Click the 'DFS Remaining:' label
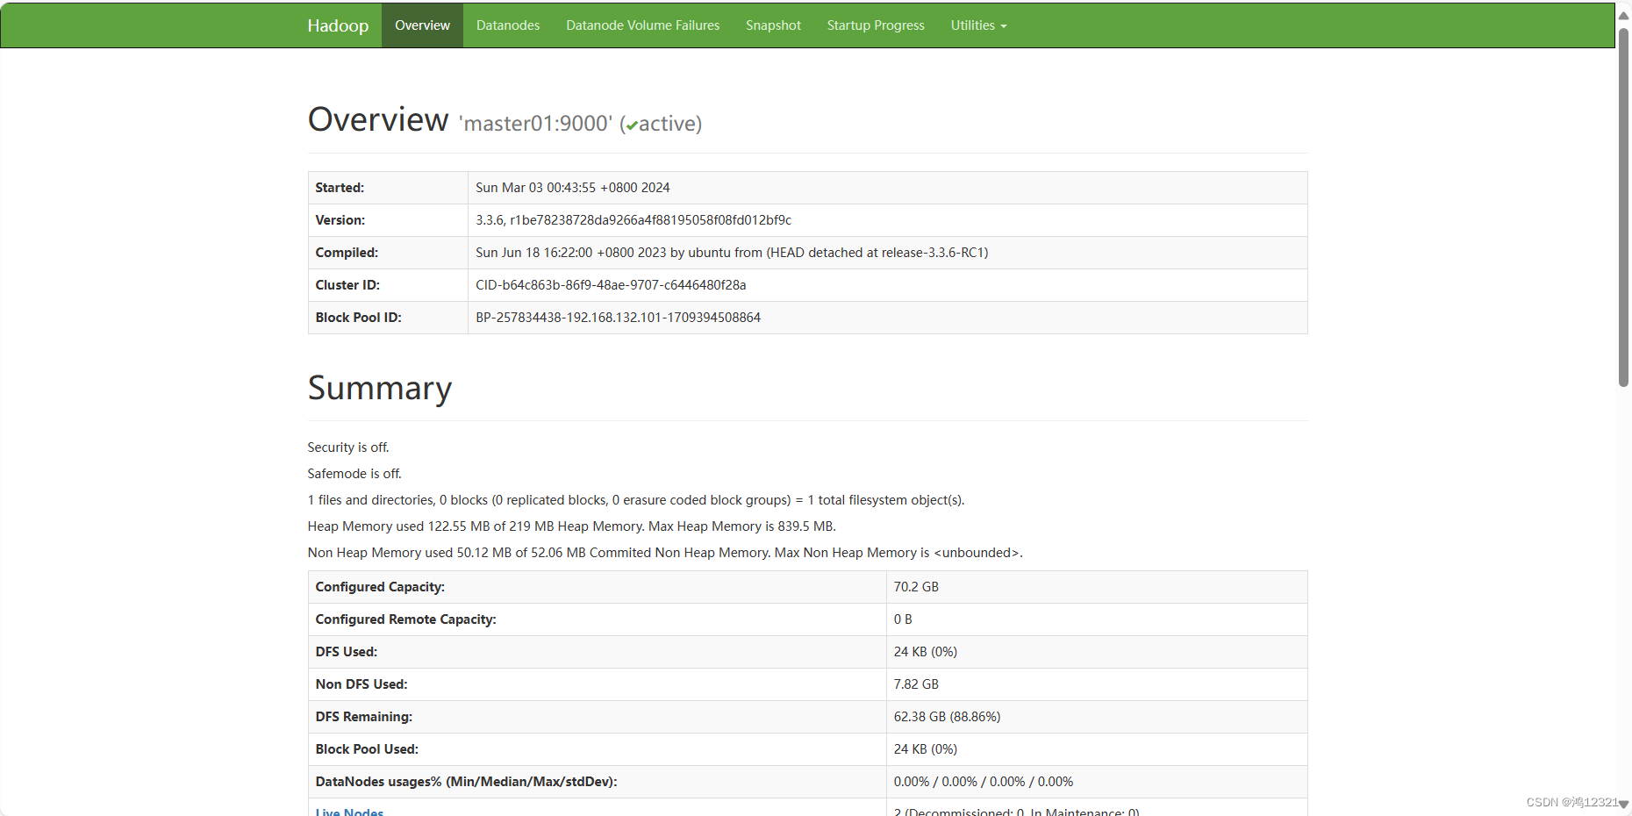The image size is (1632, 816). [364, 717]
